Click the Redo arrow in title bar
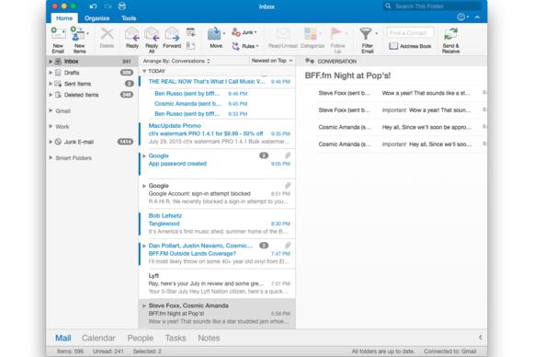 point(108,6)
